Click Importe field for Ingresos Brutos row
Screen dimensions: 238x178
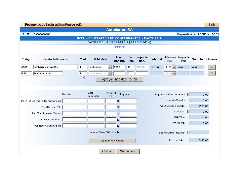click(x=128, y=113)
